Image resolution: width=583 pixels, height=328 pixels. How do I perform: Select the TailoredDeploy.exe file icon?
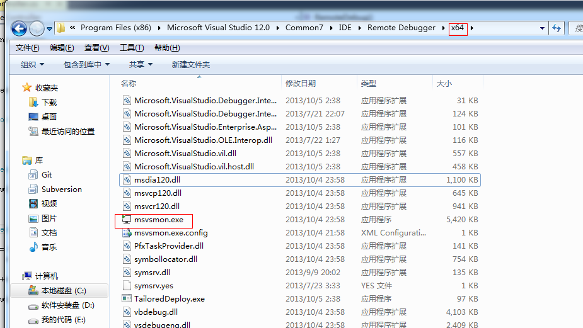pyautogui.click(x=127, y=298)
